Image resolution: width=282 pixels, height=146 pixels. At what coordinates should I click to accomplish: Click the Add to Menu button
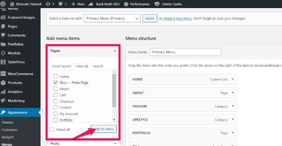coord(104,129)
